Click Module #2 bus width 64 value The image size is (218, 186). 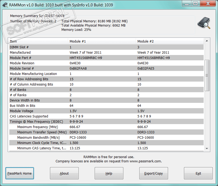(x=139, y=105)
